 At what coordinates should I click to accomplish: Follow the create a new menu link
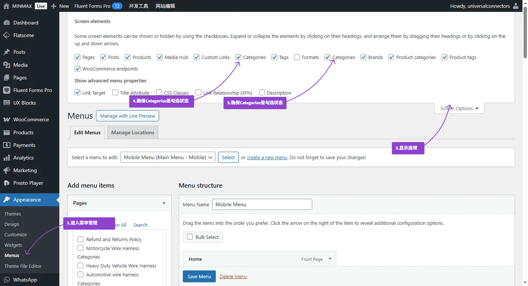click(x=267, y=158)
